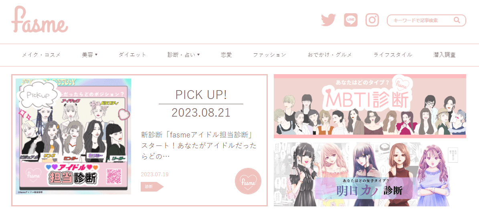Viewport: 479px width, 220px height.
Task: Open the fasme Twitter page icon
Action: tap(328, 20)
